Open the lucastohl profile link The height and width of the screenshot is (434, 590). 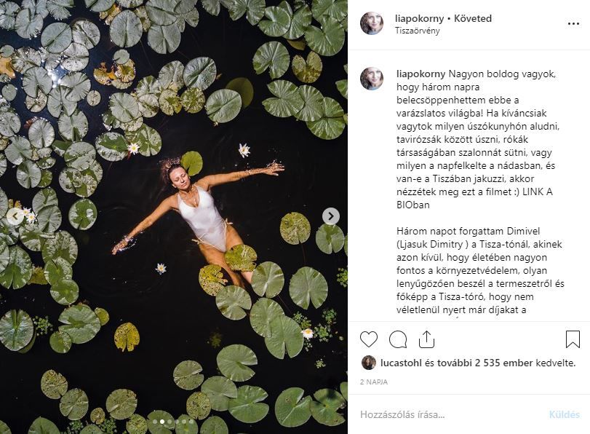tap(404, 363)
